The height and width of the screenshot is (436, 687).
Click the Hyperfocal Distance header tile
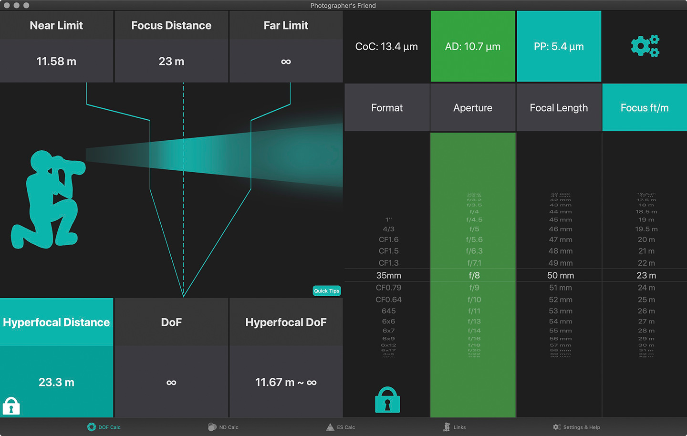pos(56,322)
